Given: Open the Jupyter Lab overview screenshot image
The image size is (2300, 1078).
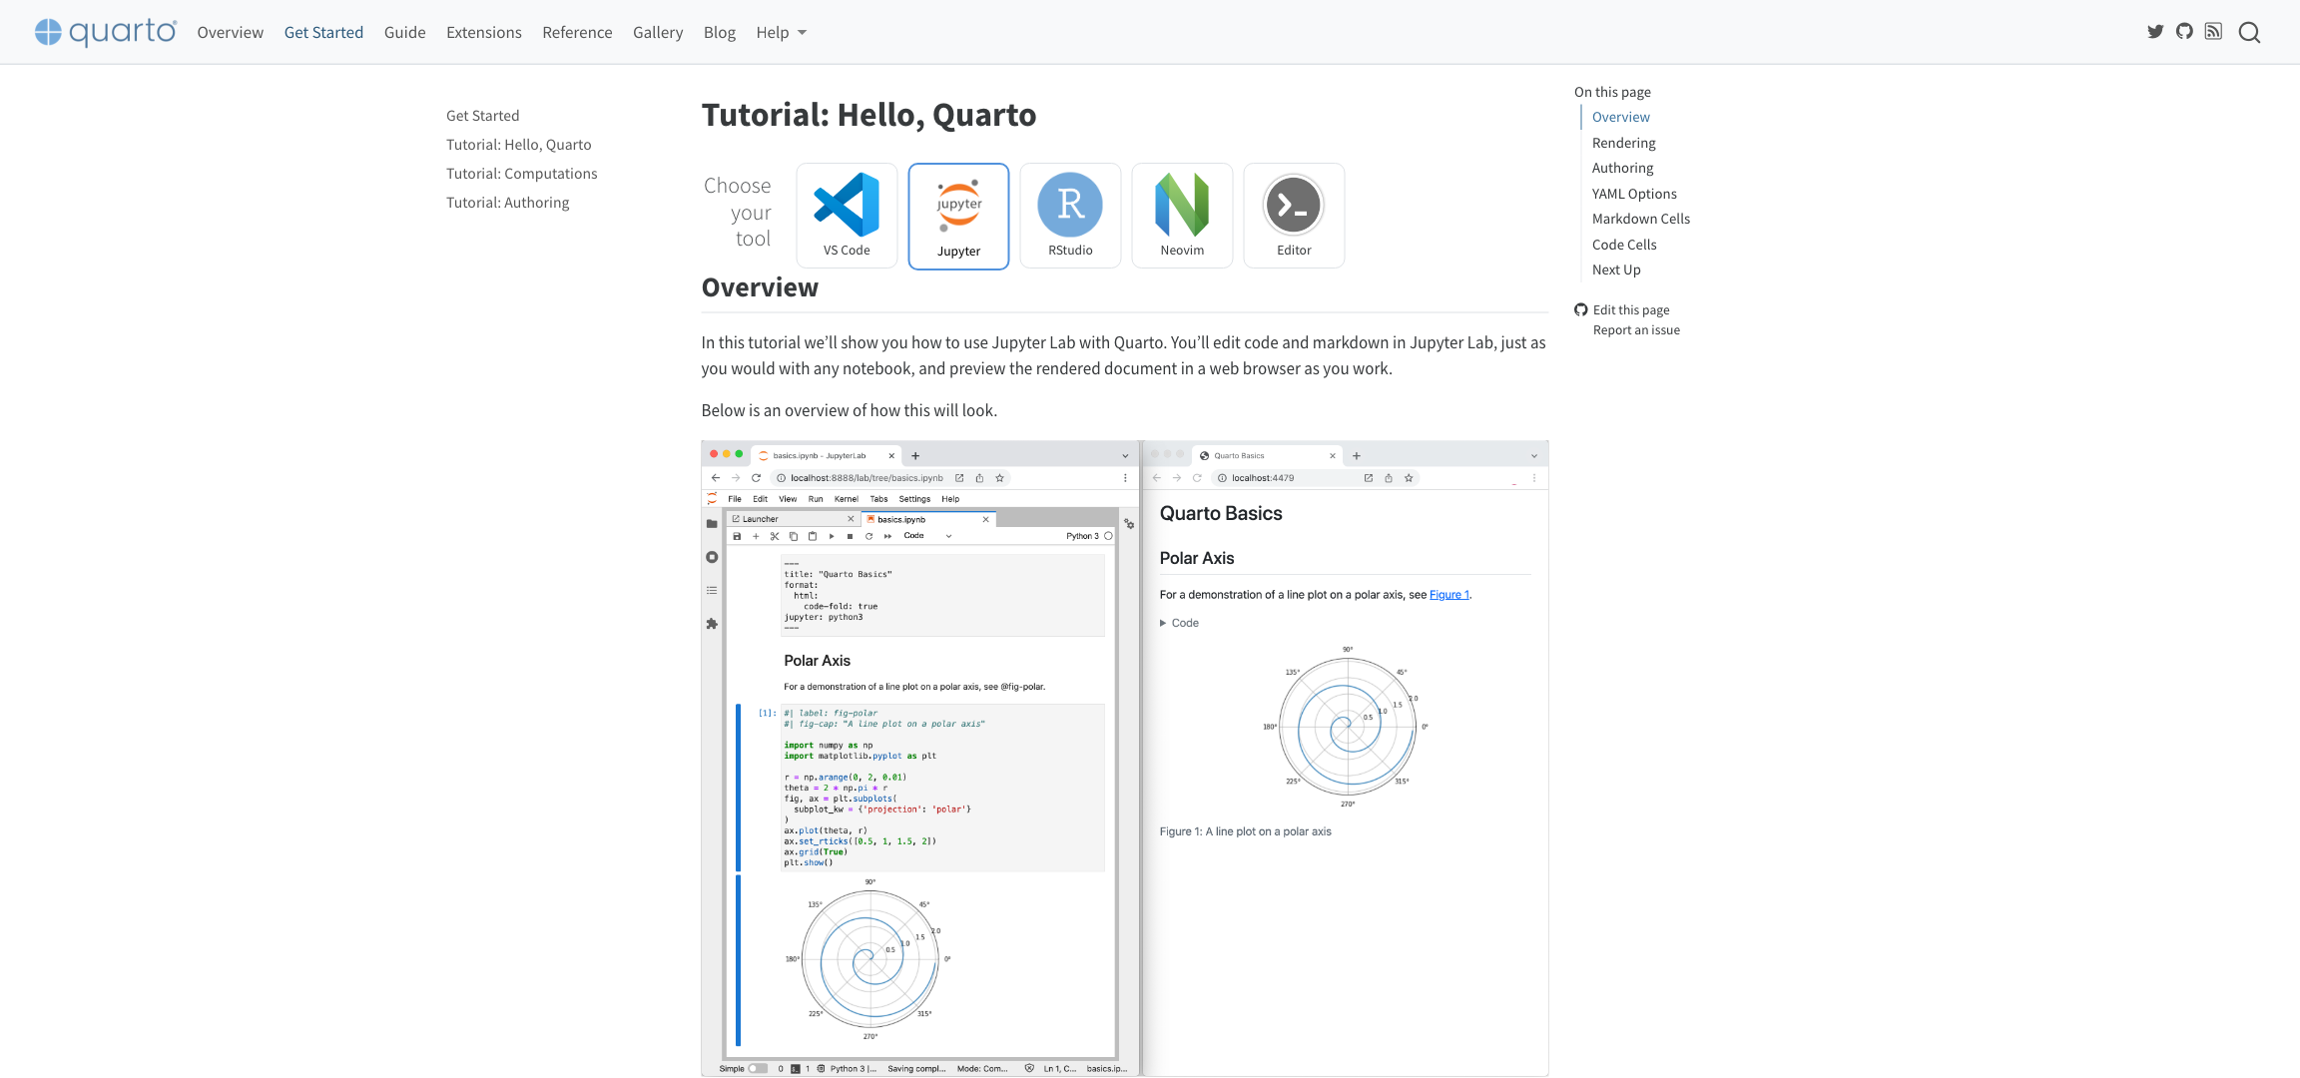Looking at the screenshot, I should pos(1124,759).
